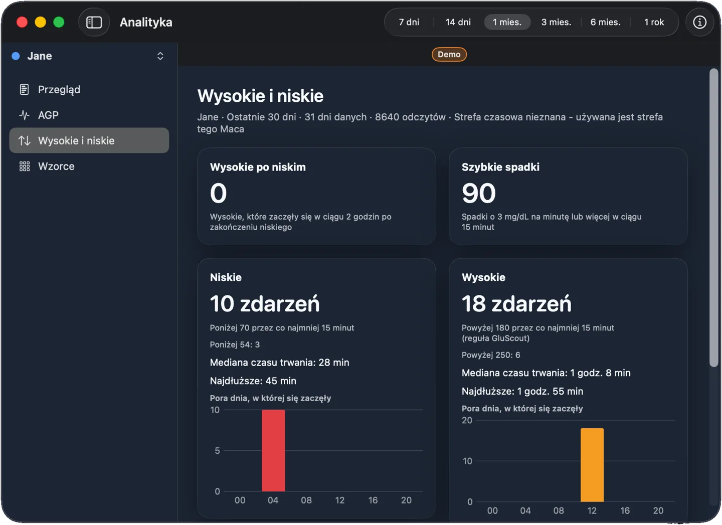
Task: Click the Wzorce grid icon
Action: (24, 166)
